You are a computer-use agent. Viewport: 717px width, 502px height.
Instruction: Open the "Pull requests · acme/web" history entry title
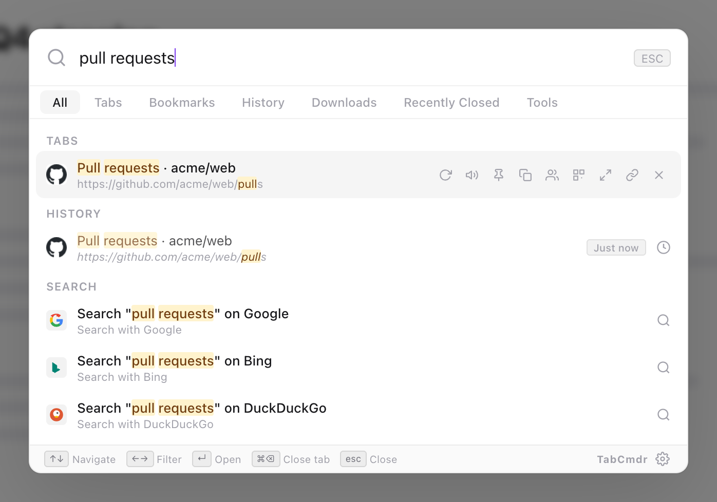click(155, 241)
